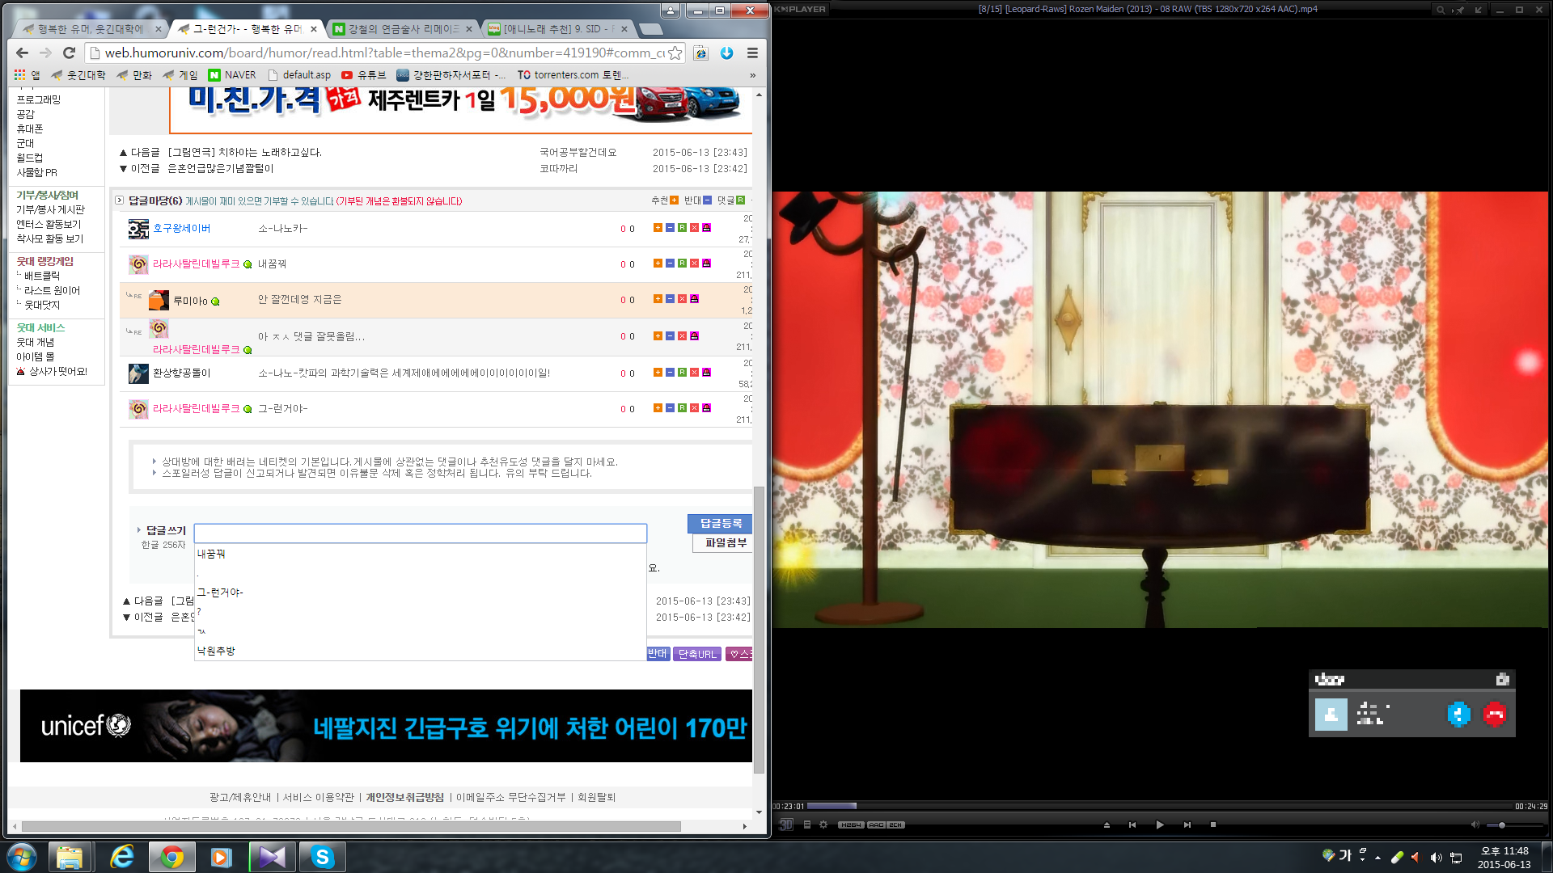Viewport: 1553px width, 873px height.
Task: Report the 소-나노카- comment with siren icon
Action: coord(706,228)
